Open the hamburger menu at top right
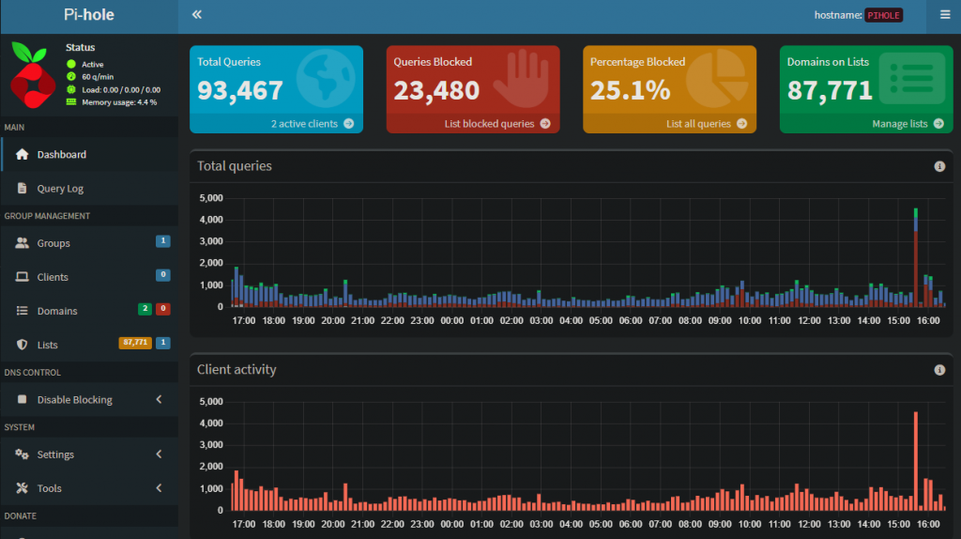Image resolution: width=961 pixels, height=539 pixels. [944, 15]
